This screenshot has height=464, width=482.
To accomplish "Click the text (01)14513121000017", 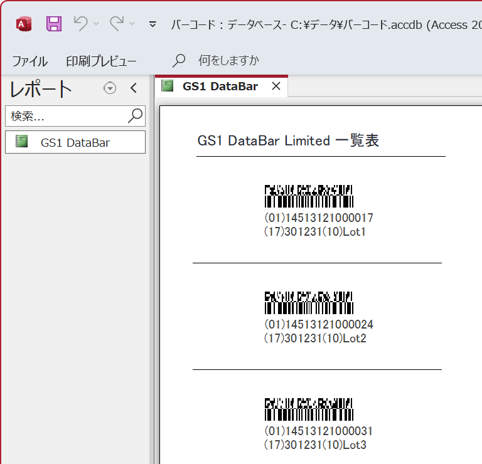I will 318,218.
